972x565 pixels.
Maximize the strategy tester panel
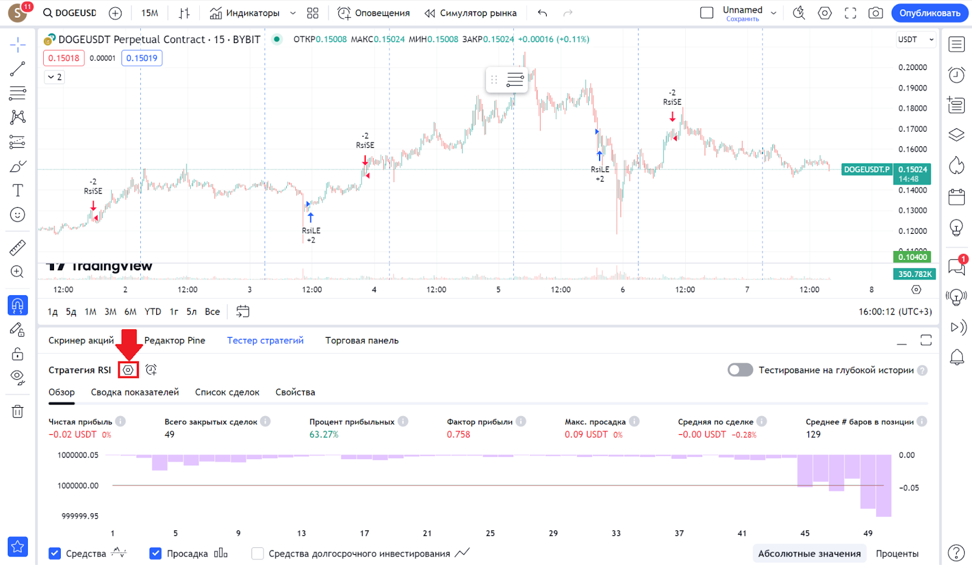926,340
